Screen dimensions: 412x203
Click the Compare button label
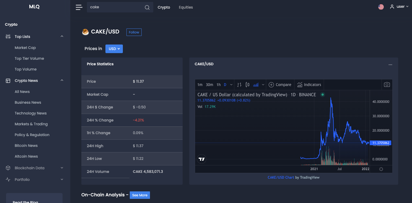click(x=283, y=85)
